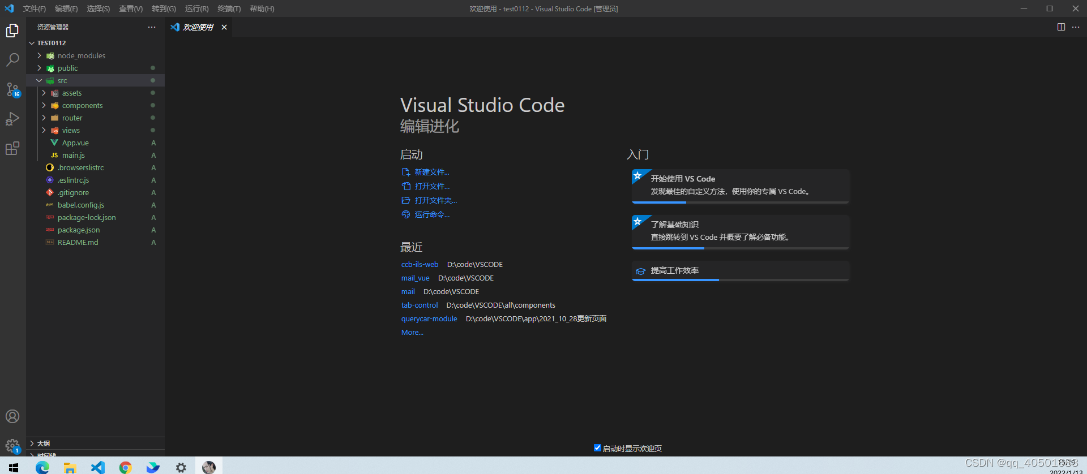
Task: Click 新建文件... link
Action: click(431, 172)
